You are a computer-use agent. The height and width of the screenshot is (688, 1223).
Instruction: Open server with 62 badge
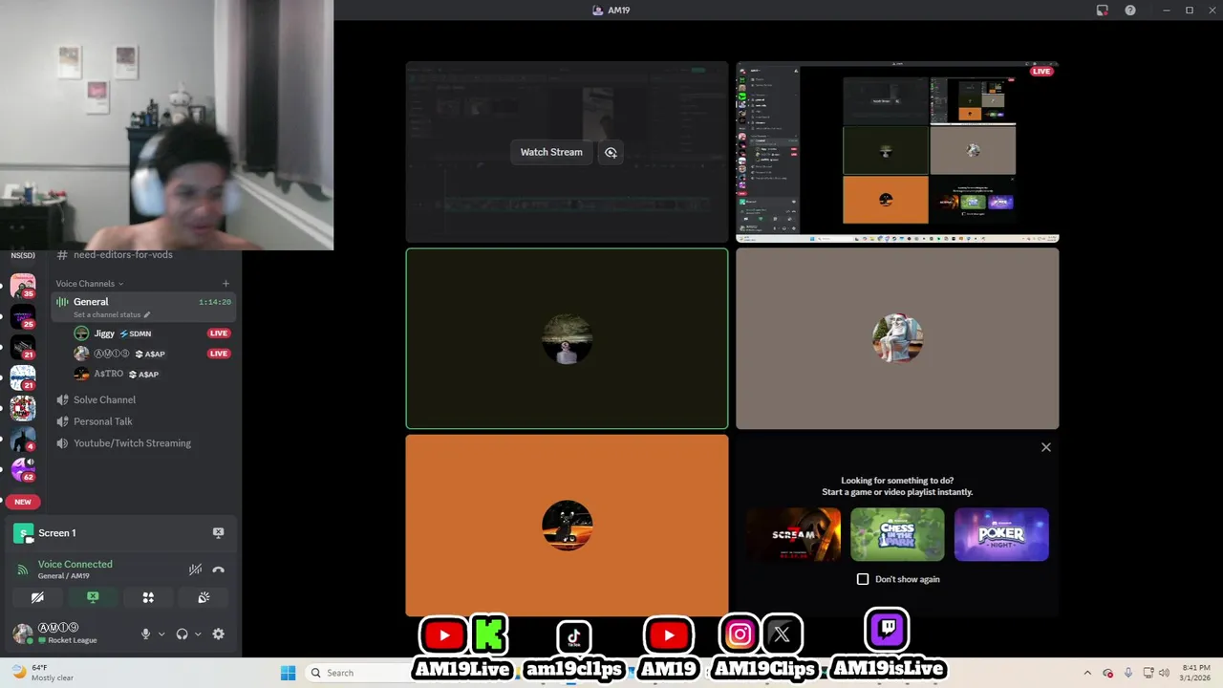(23, 469)
